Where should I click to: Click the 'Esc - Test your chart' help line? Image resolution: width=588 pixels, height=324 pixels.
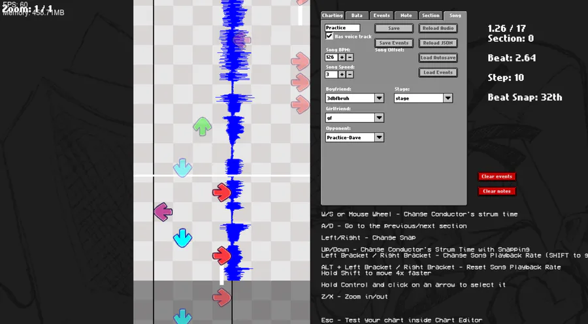(402, 320)
